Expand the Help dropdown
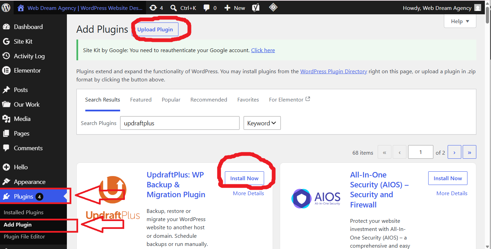Screen dimensions: 491x249 pos(460,21)
